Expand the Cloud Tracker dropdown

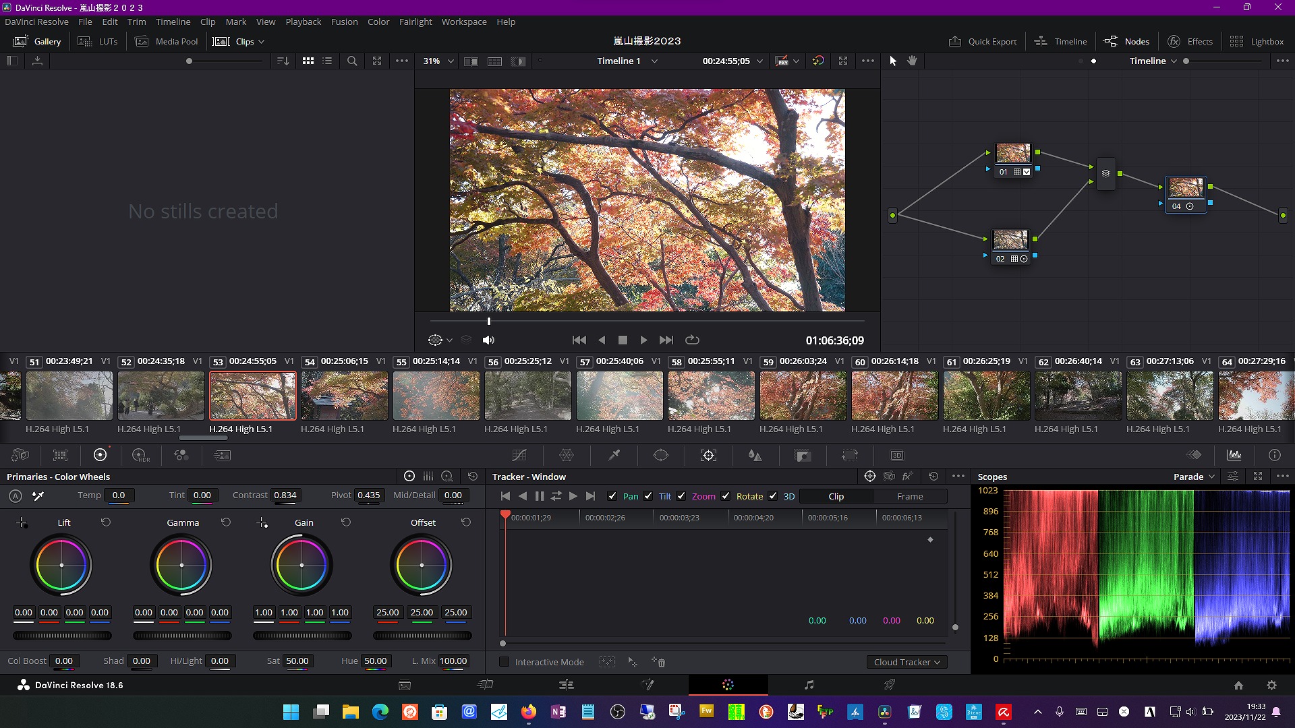pos(906,662)
